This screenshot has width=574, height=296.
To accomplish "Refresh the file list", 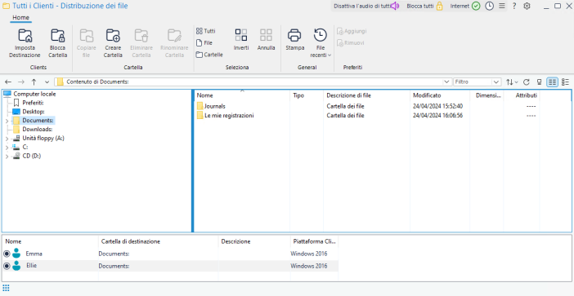I will 527,82.
